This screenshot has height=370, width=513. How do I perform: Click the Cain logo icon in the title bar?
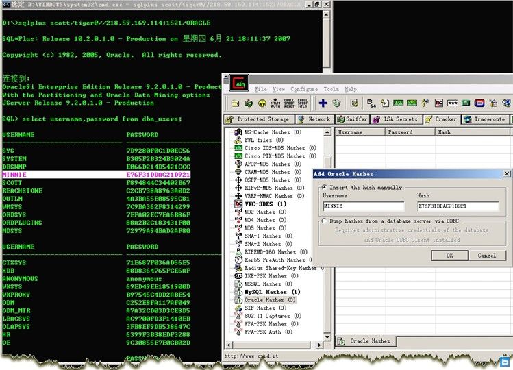240,83
